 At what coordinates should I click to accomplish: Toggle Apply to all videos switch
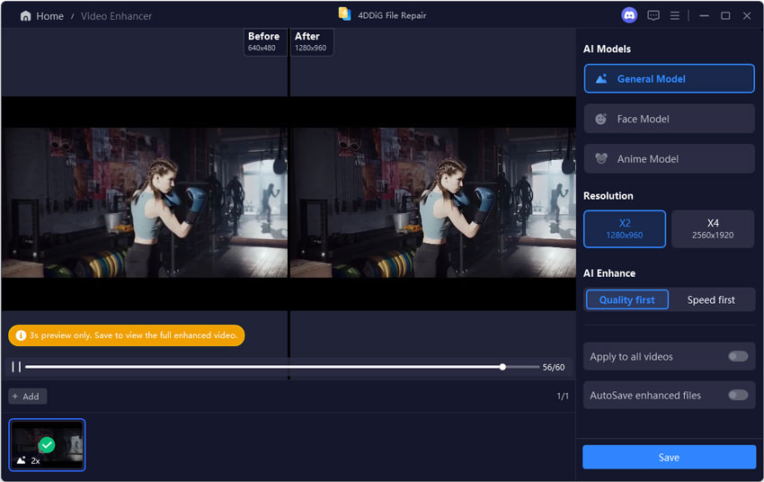click(738, 356)
